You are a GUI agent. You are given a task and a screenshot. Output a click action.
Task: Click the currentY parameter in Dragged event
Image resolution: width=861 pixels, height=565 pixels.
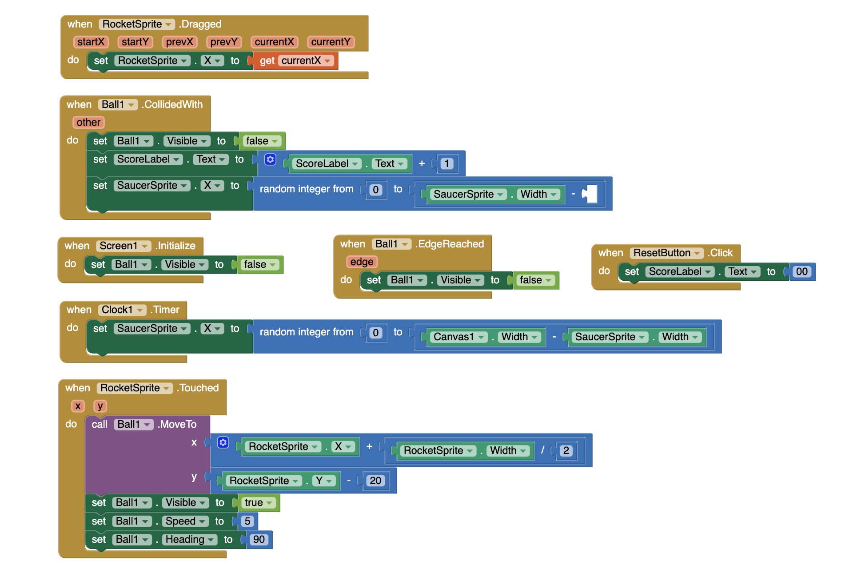pyautogui.click(x=331, y=42)
